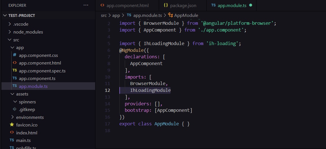Click the app.module.ts breadcrumb segment
326x149 pixels.
tap(148, 15)
